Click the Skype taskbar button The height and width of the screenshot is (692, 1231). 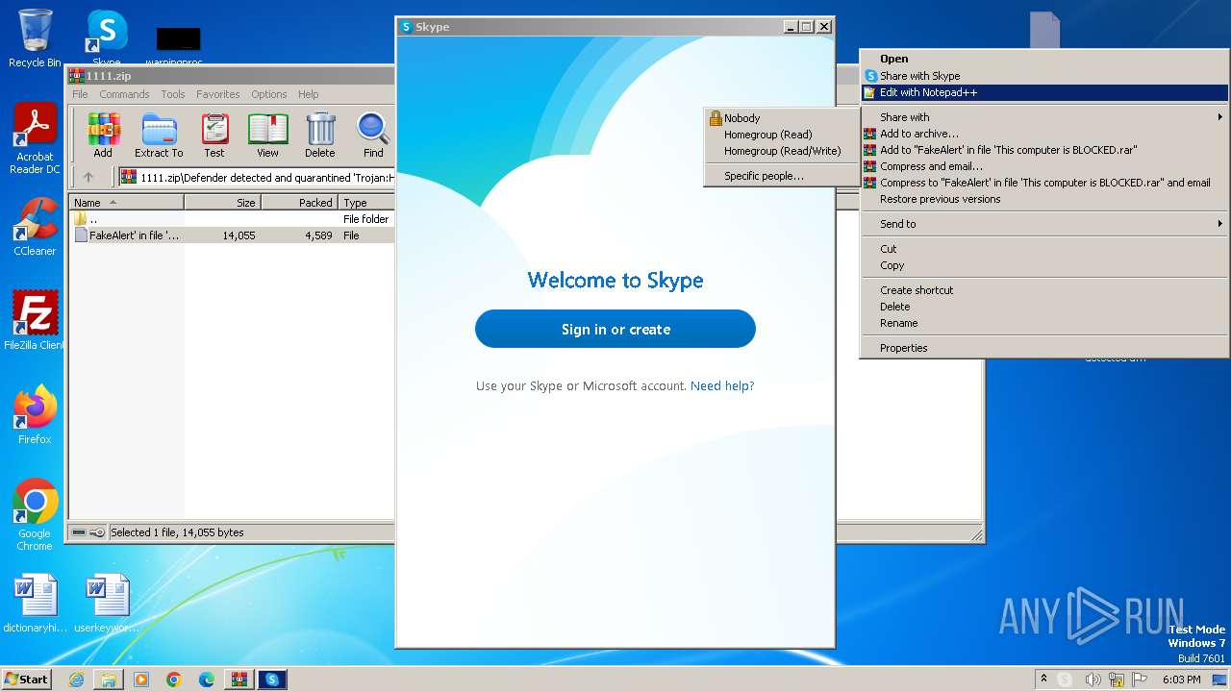pos(272,680)
